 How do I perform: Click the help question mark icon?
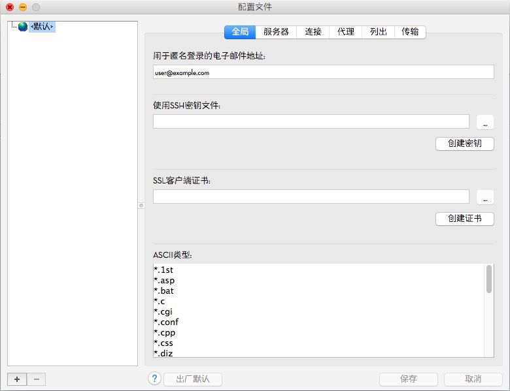click(154, 379)
